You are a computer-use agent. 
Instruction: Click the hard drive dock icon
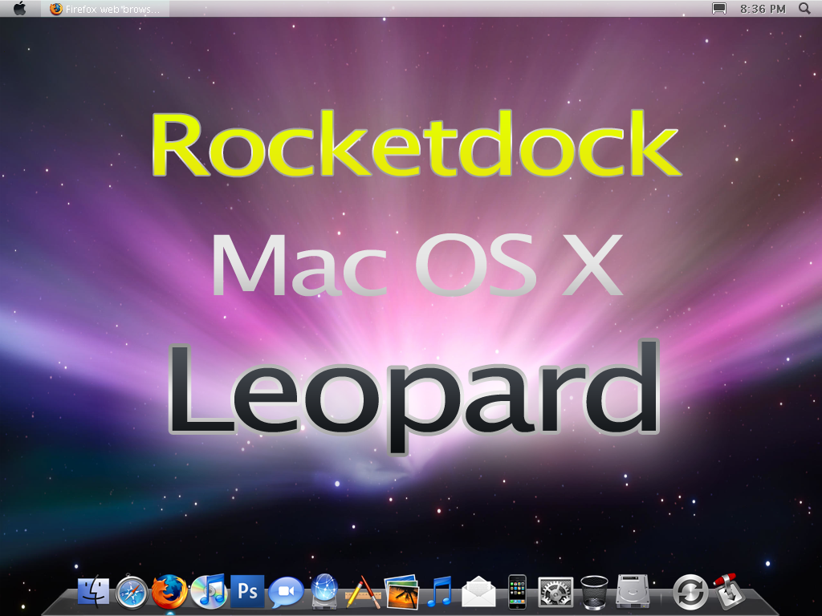click(634, 594)
